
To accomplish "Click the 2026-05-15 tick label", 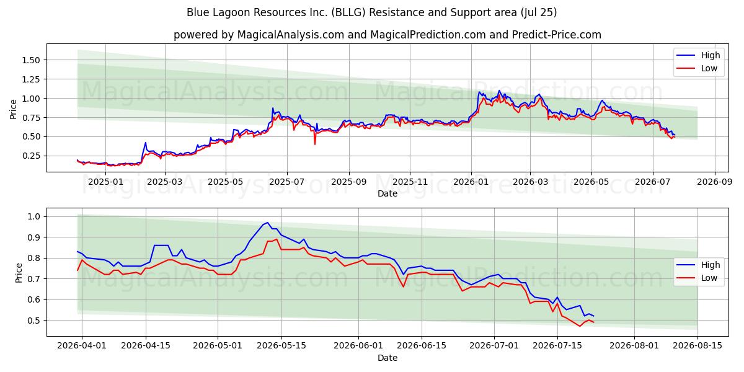I will [281, 346].
